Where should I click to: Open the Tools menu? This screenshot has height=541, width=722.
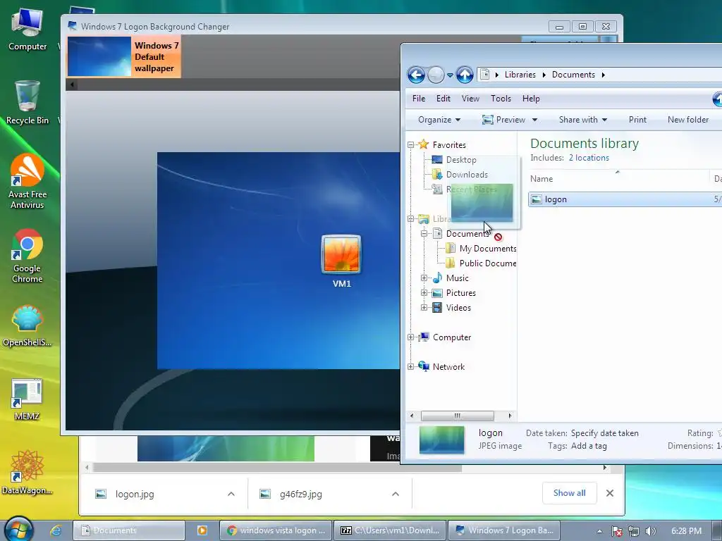(x=501, y=99)
